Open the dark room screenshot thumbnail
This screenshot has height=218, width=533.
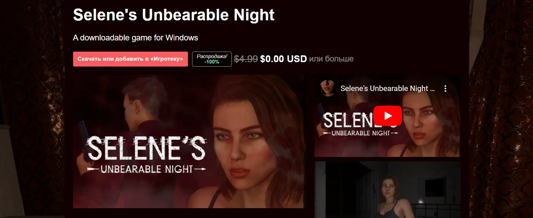[x=388, y=189]
